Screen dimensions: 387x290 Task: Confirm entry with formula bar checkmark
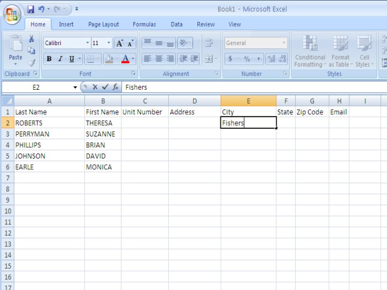coord(105,87)
